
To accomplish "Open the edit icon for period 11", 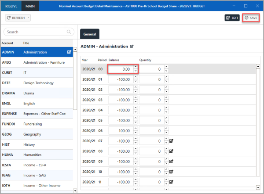I will 171,182.
